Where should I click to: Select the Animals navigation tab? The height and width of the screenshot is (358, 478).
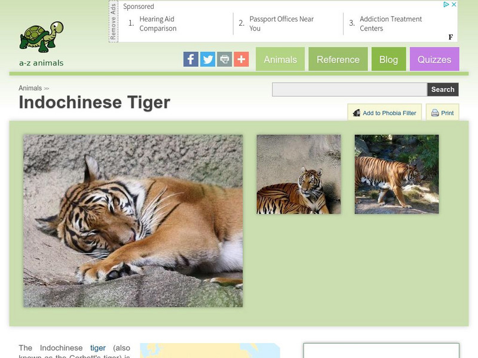[x=280, y=59]
